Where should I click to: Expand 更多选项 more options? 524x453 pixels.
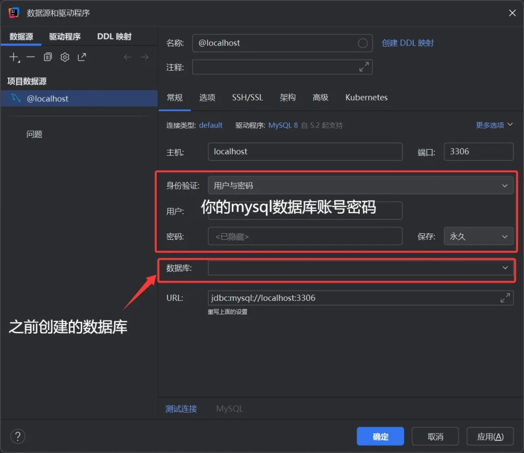[x=494, y=125]
